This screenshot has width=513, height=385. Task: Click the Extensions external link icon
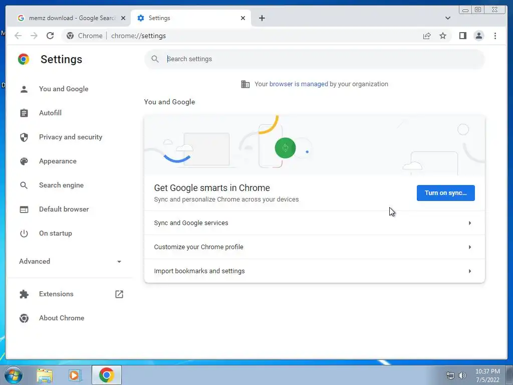[119, 294]
